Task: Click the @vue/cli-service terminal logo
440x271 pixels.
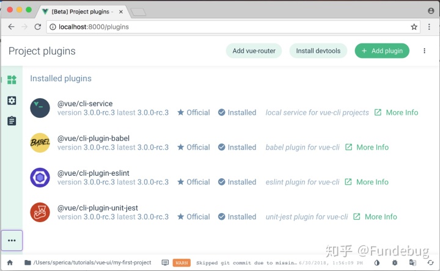Action: coord(40,108)
